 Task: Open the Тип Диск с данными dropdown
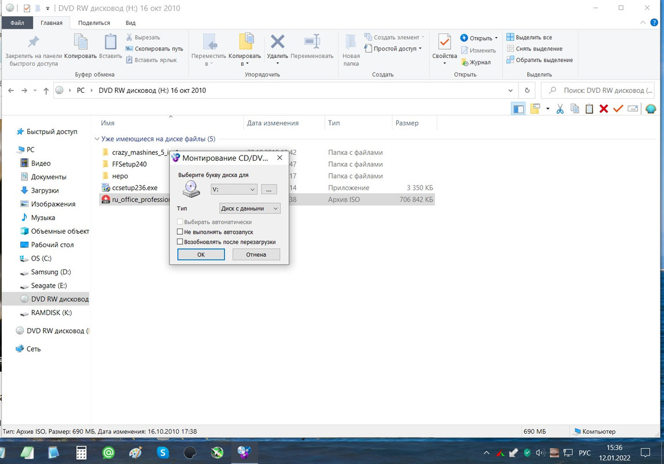point(250,208)
